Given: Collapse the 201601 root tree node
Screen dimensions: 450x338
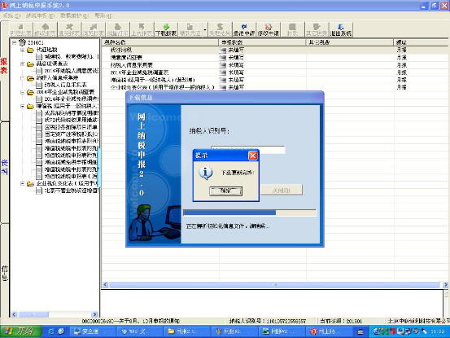Looking at the screenshot, I should tap(14, 42).
